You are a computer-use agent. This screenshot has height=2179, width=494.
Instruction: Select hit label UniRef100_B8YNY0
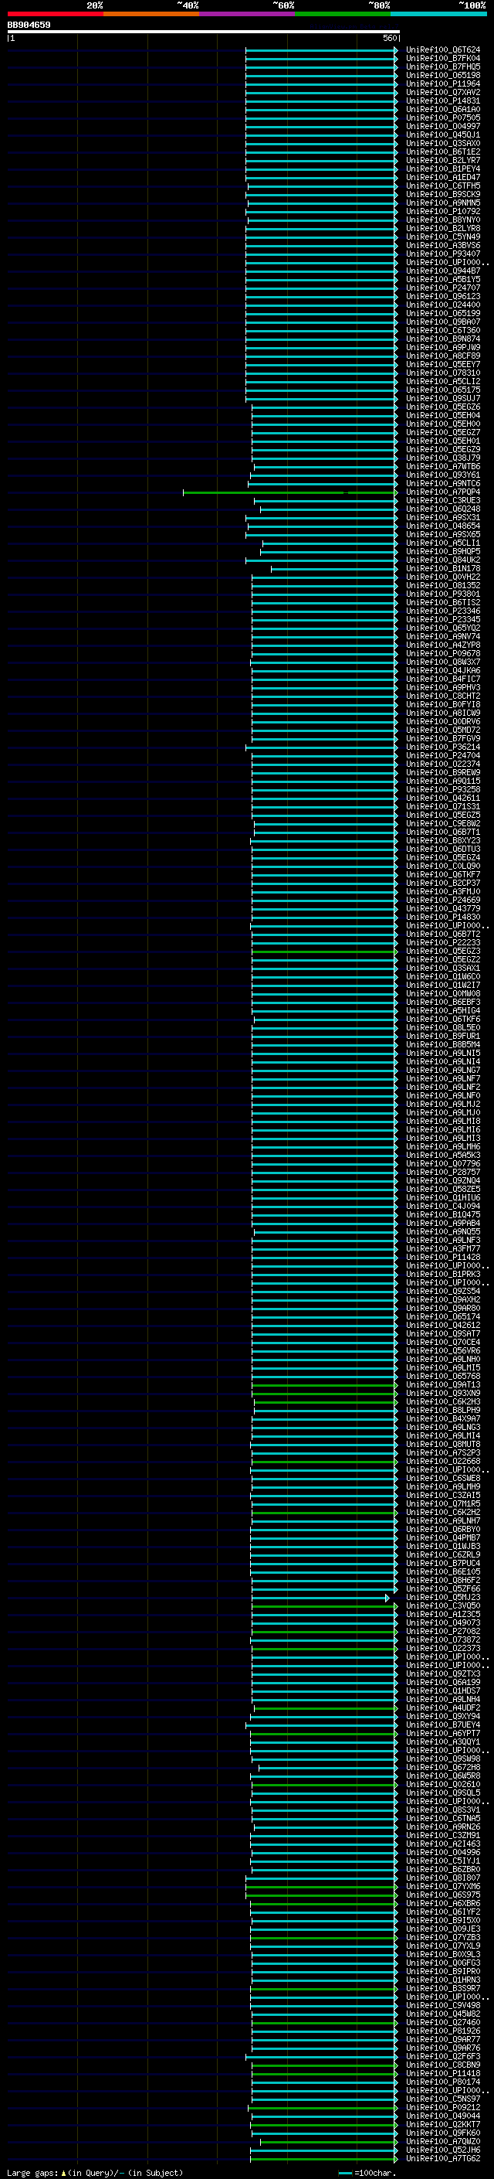click(x=443, y=220)
